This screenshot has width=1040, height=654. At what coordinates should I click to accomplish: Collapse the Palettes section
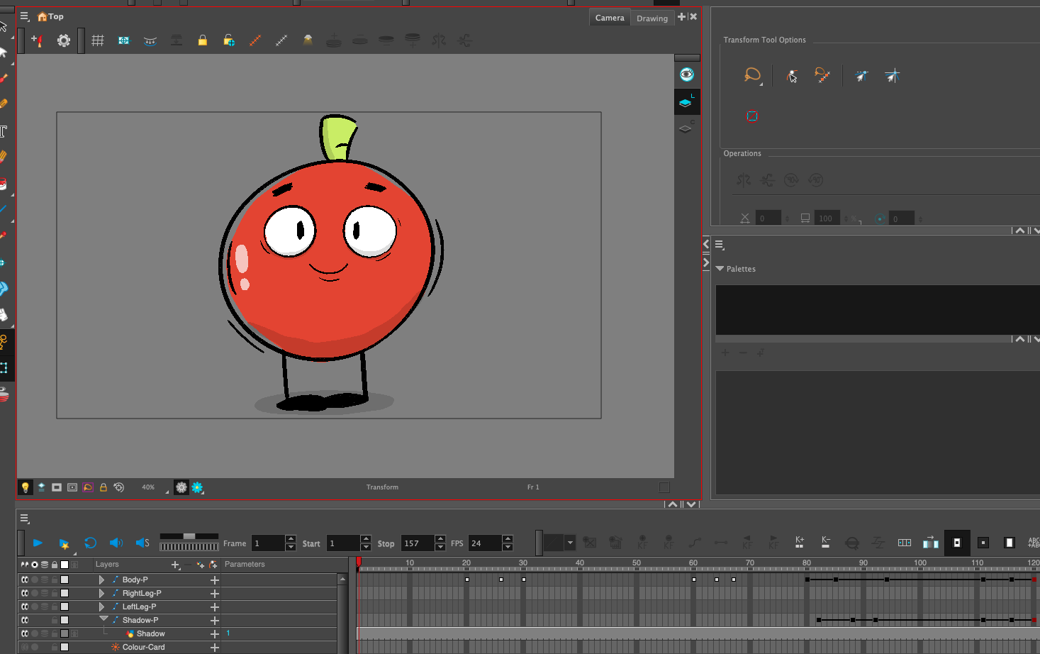(720, 269)
